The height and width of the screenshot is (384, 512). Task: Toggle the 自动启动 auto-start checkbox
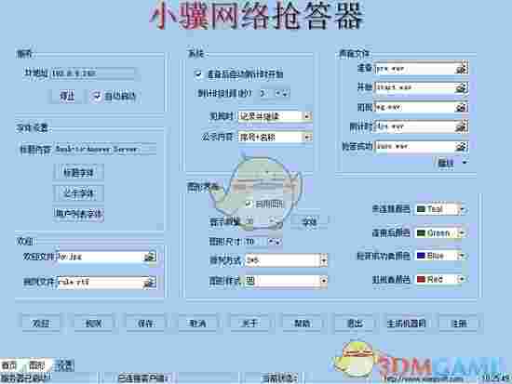(x=97, y=96)
